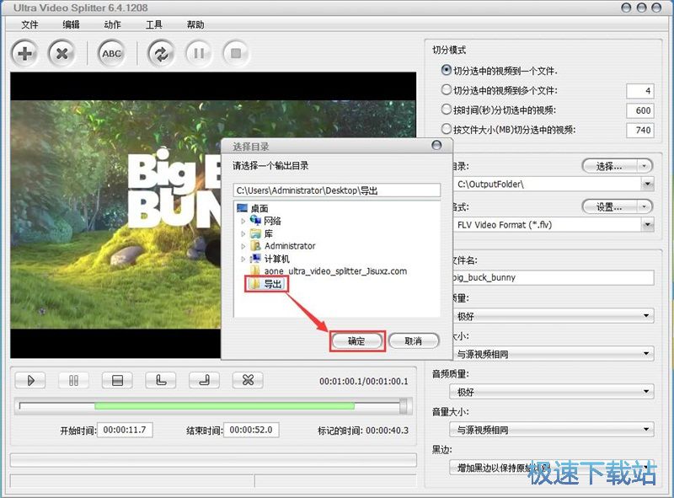Set the end mark point icon
This screenshot has width=674, height=498.
pos(204,380)
